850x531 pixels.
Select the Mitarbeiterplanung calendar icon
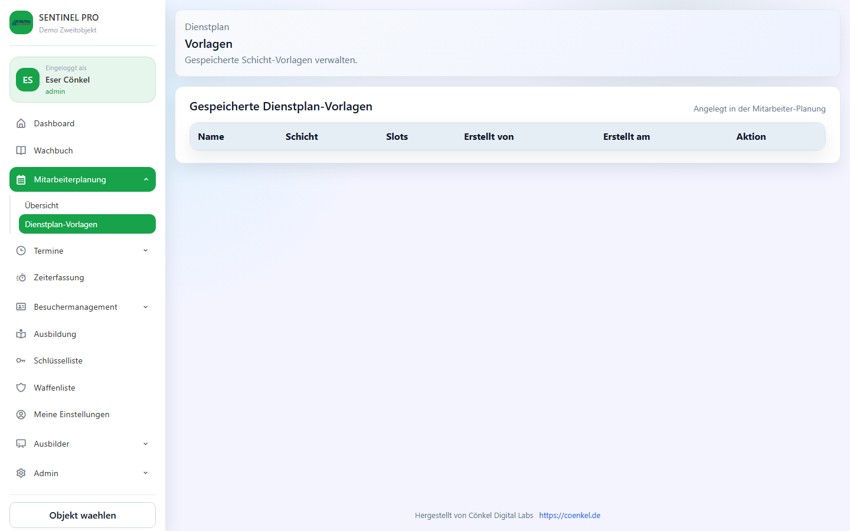point(21,179)
